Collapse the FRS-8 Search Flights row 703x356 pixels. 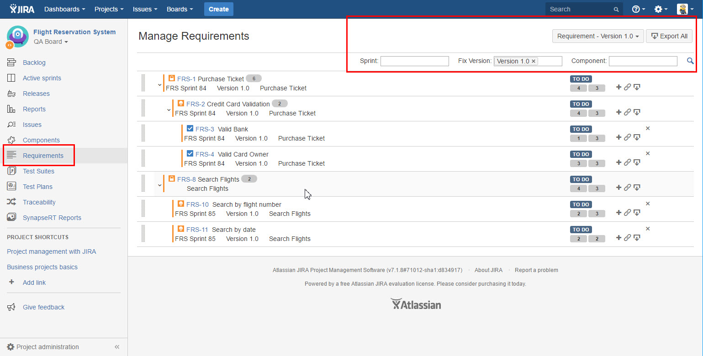click(160, 185)
